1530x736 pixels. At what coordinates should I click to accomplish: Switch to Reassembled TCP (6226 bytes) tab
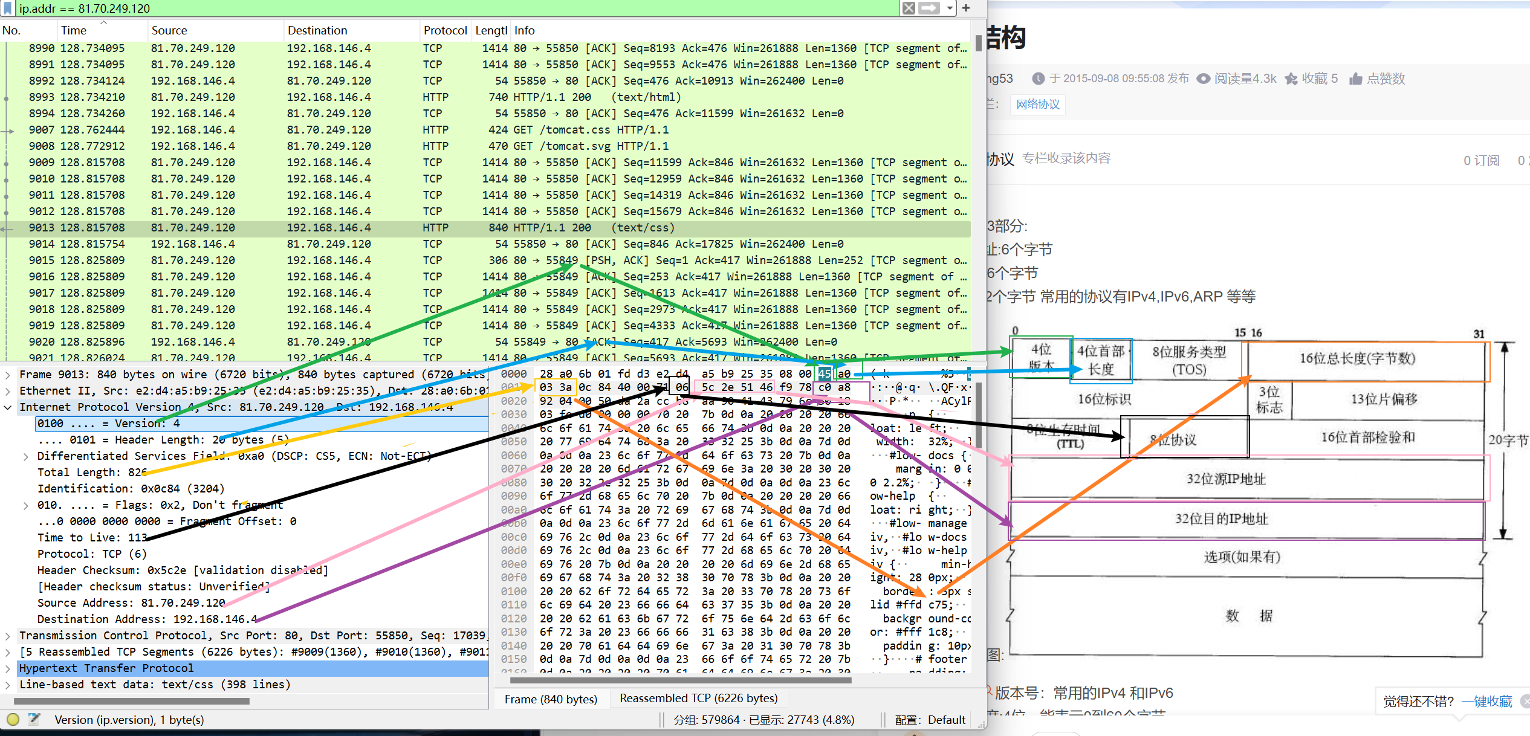[699, 699]
